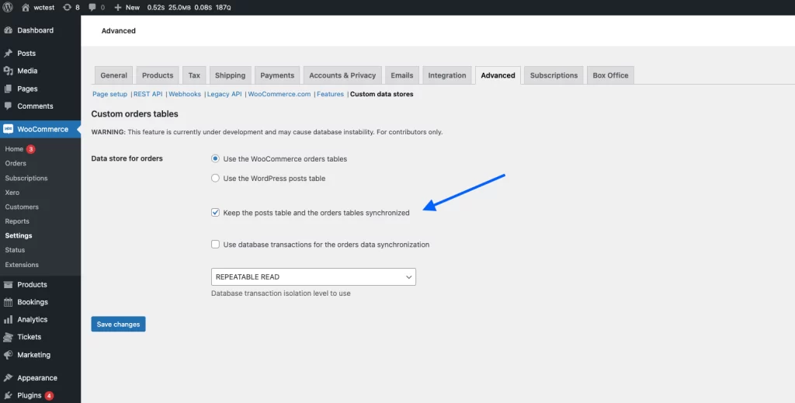Click the Dashboard icon in sidebar

(9, 30)
